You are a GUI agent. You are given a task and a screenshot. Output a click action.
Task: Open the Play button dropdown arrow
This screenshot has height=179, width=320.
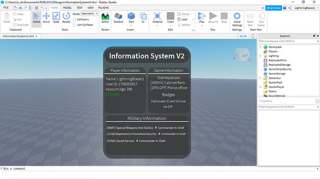click(x=202, y=26)
